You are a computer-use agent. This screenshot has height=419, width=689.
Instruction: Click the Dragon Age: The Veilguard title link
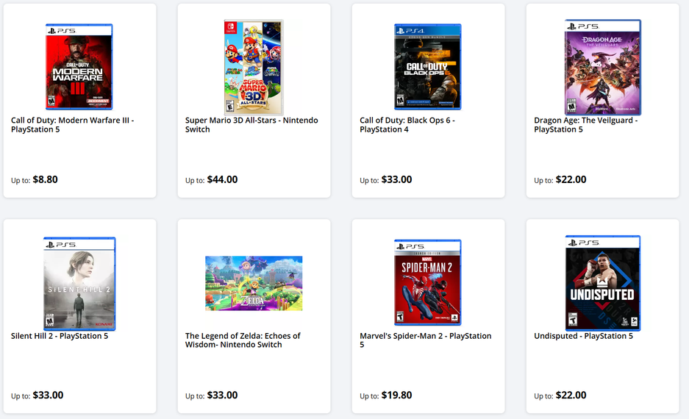[x=585, y=125]
